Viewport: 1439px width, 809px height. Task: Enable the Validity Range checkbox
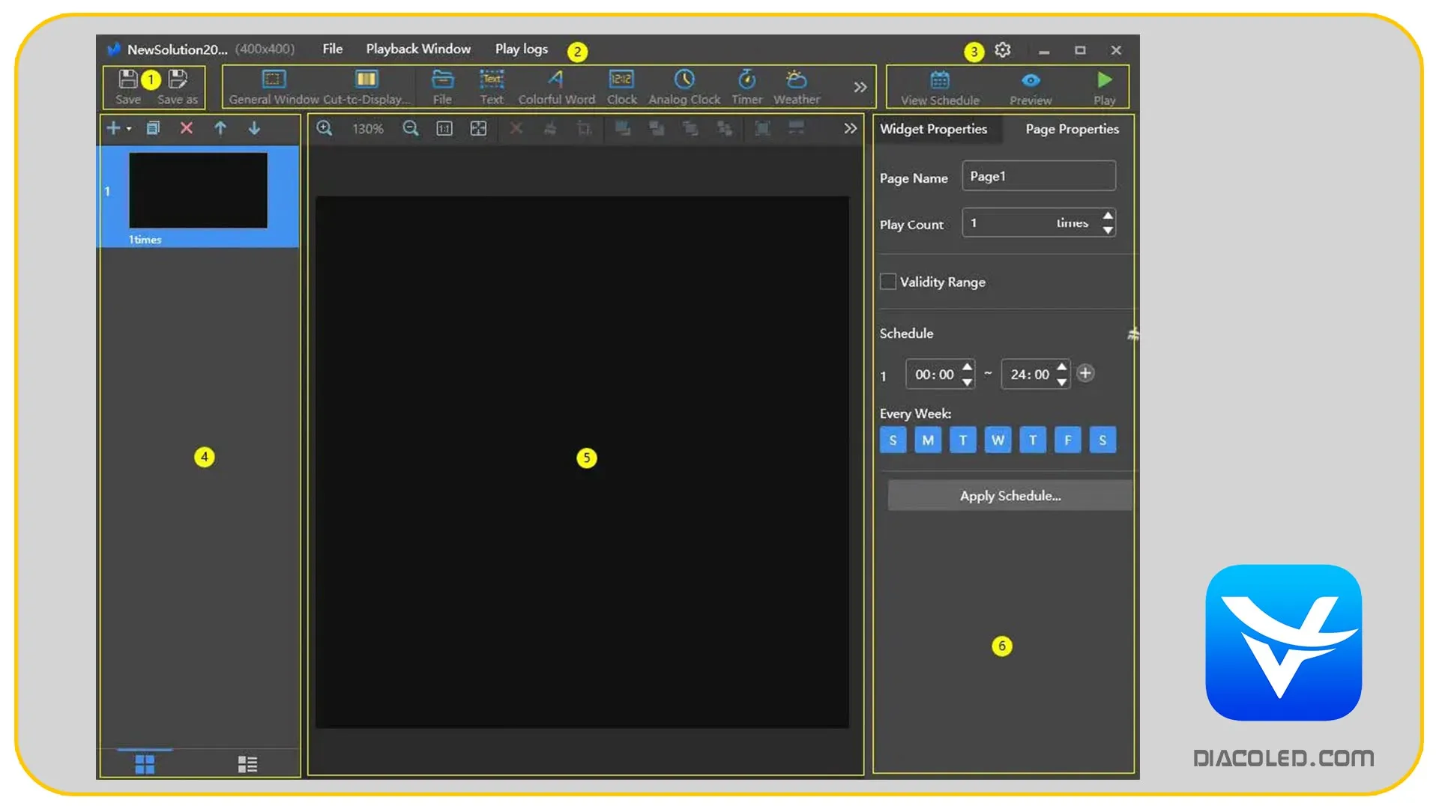point(888,282)
